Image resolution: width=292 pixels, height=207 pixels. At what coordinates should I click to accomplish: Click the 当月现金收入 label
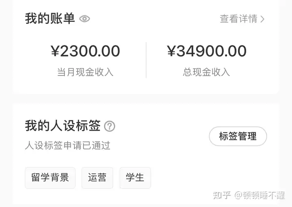[85, 72]
